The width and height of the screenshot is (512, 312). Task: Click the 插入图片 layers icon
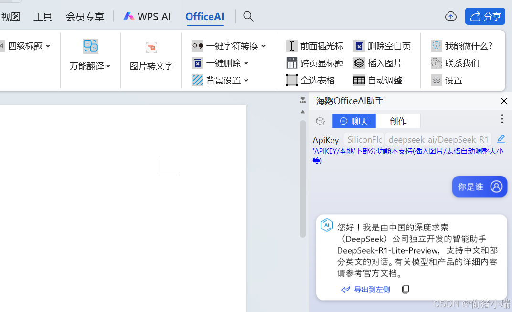(x=359, y=63)
